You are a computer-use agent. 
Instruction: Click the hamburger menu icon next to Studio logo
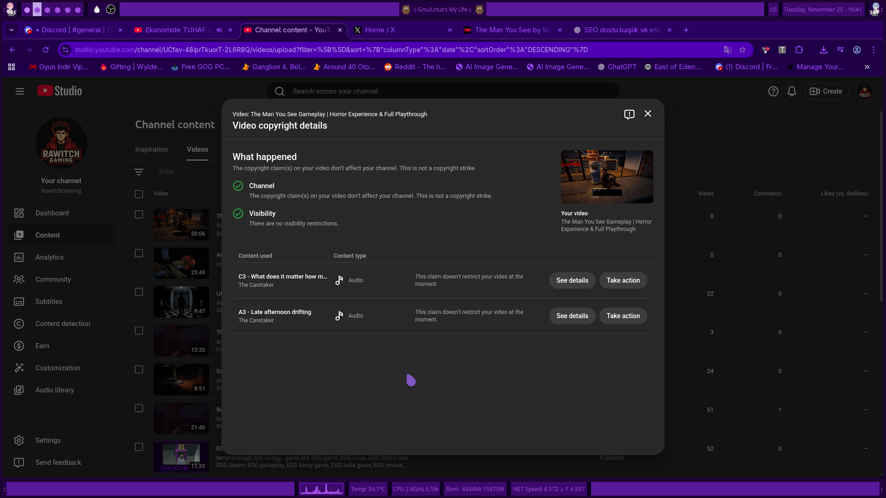click(x=19, y=91)
